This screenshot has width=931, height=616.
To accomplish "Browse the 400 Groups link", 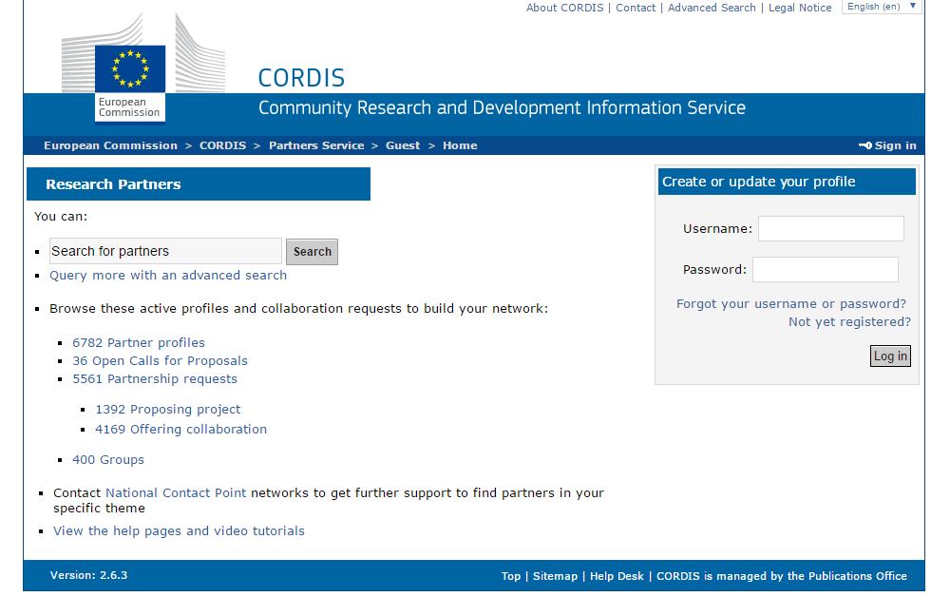I will tap(108, 460).
